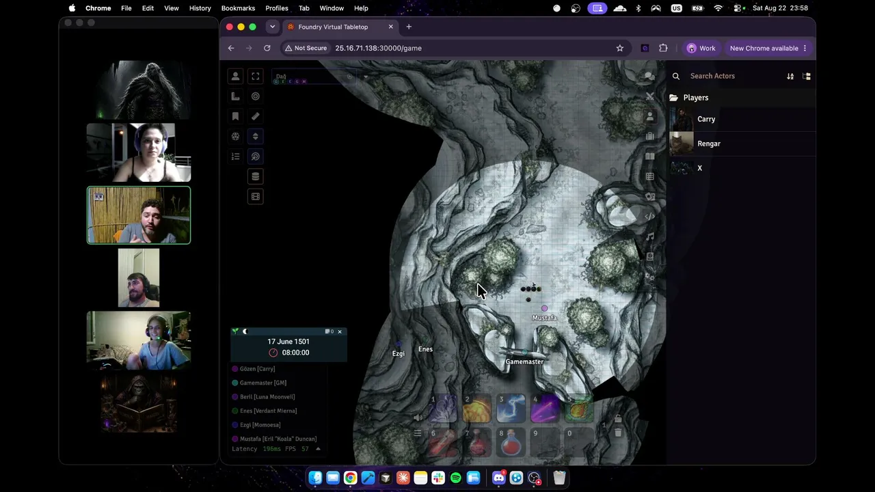Click the Search Actors field
Viewport: 875px width, 492px height.
click(735, 77)
